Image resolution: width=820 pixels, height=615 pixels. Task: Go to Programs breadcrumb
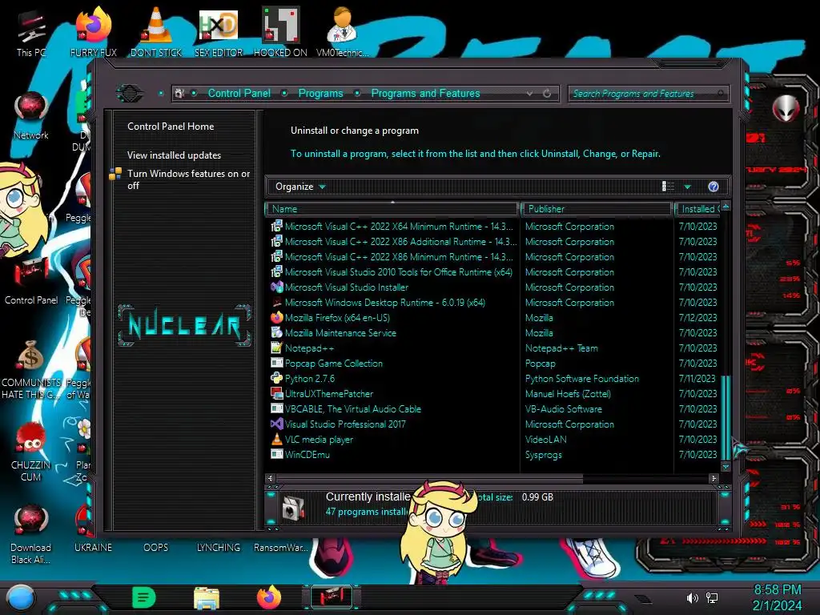click(x=320, y=93)
